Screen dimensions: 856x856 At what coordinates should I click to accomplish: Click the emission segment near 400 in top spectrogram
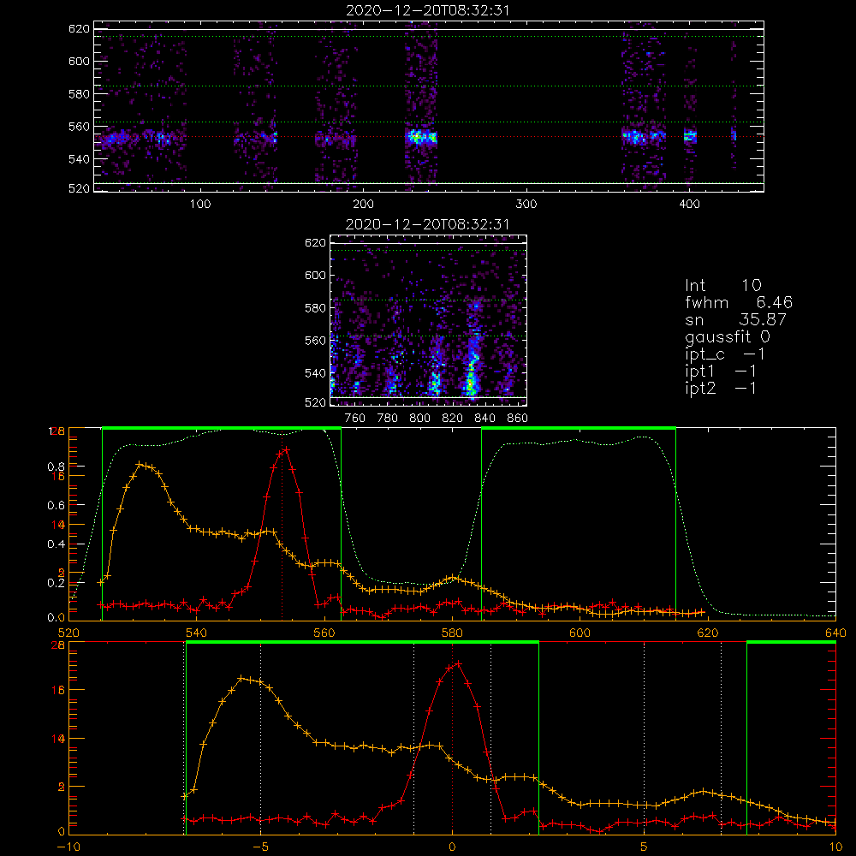(690, 136)
